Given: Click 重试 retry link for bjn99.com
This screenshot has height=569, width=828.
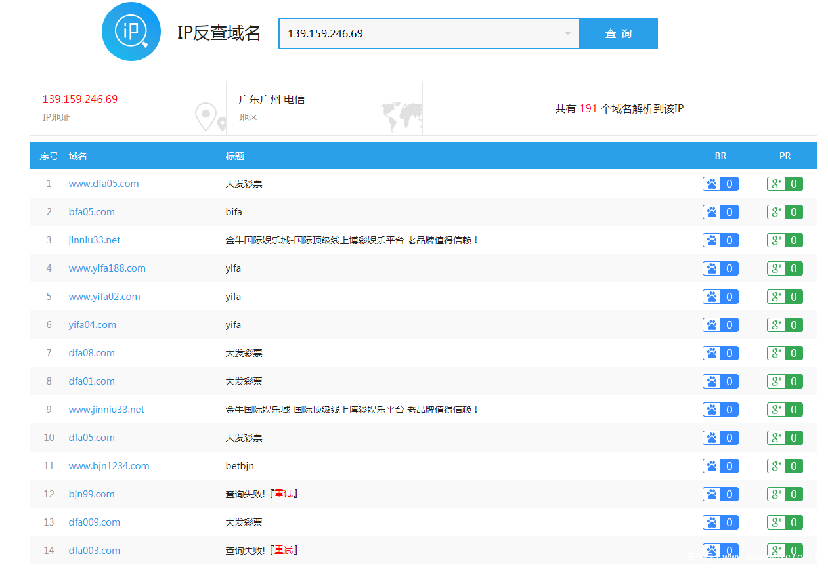Looking at the screenshot, I should pos(284,494).
